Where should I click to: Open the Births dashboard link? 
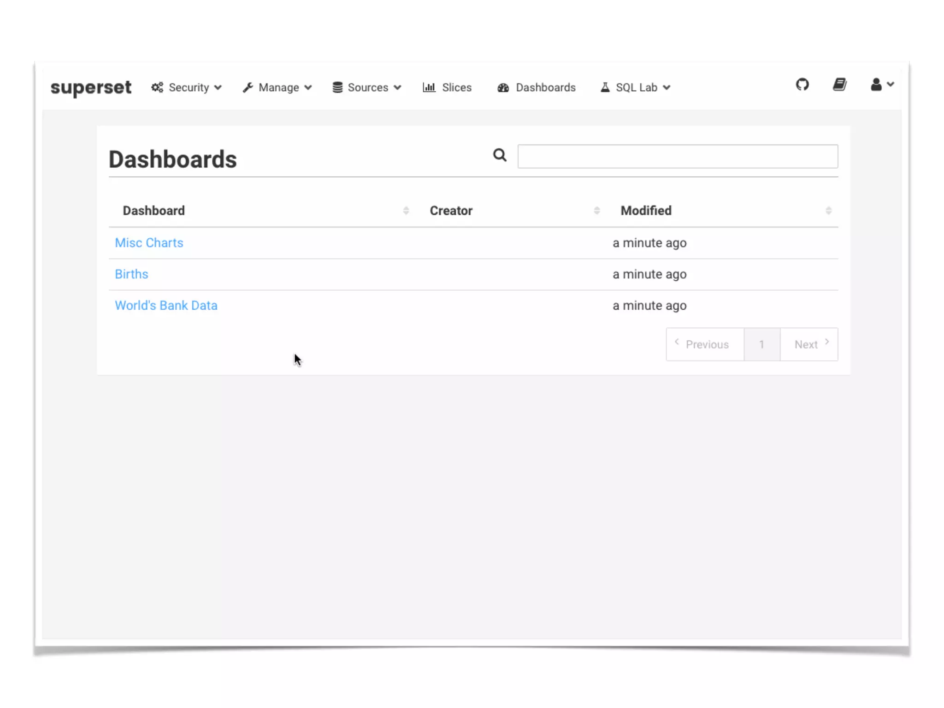pyautogui.click(x=131, y=274)
